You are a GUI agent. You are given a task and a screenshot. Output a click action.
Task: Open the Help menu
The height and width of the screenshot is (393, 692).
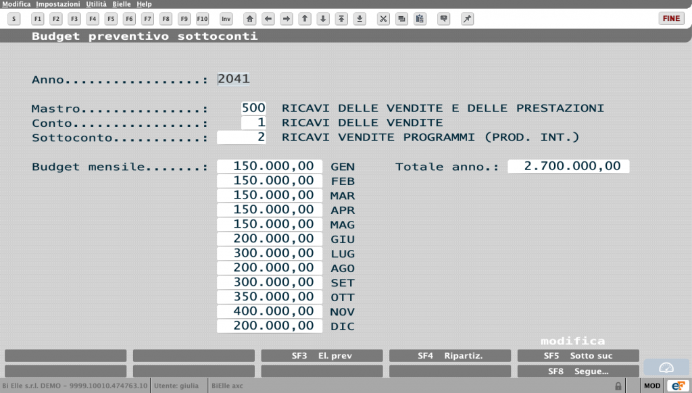[144, 4]
